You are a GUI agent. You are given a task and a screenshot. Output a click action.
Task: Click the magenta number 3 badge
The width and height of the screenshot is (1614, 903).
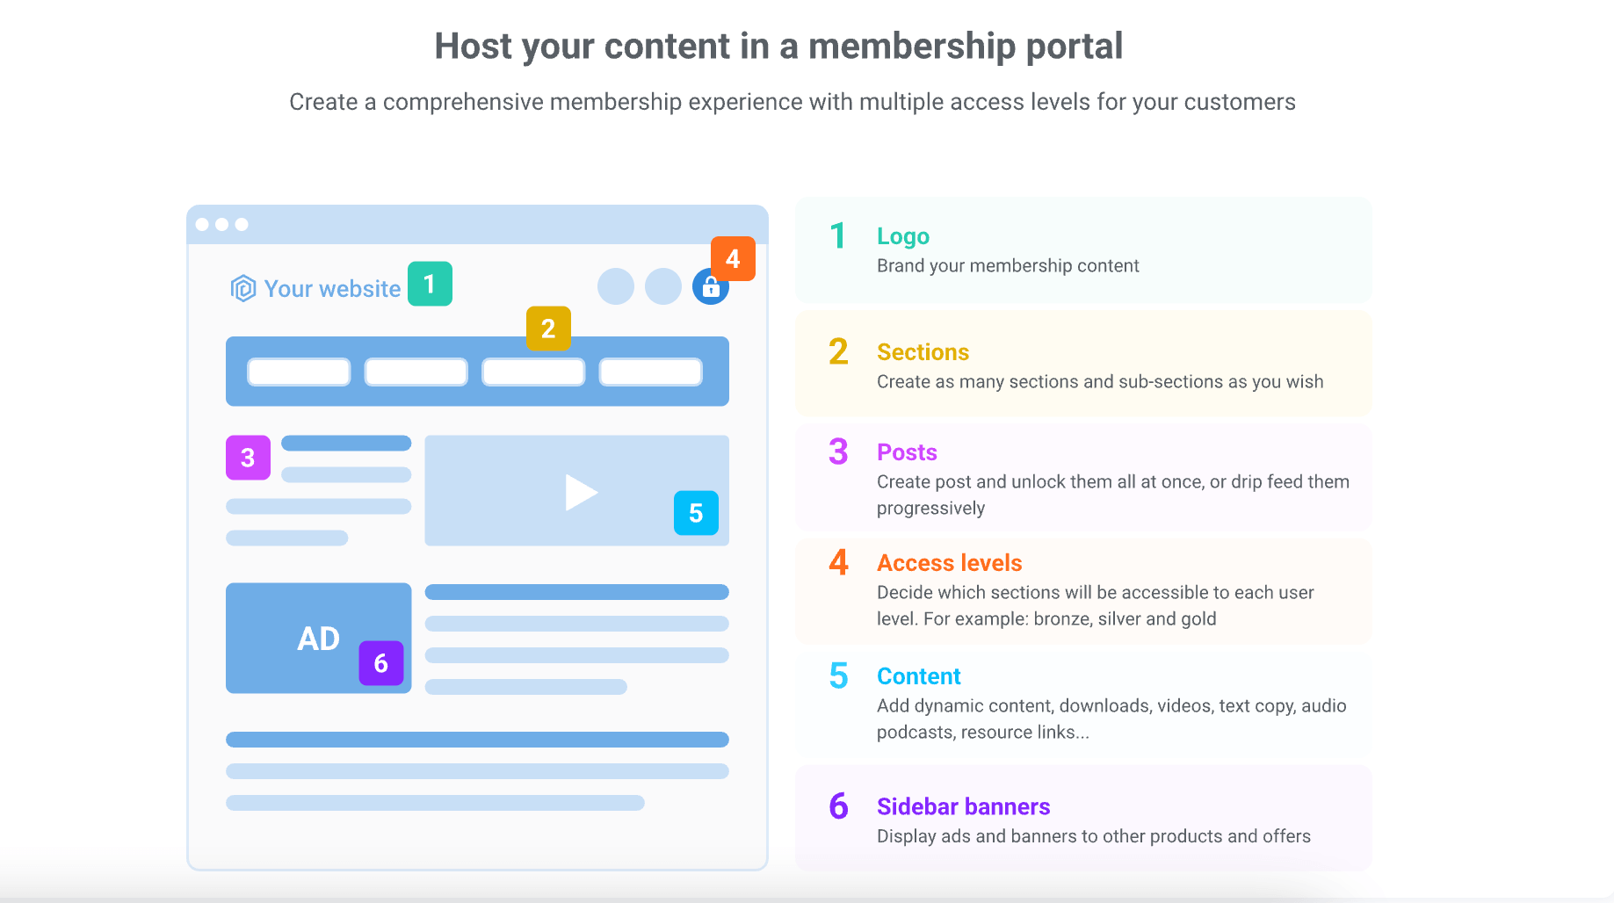[x=248, y=458]
